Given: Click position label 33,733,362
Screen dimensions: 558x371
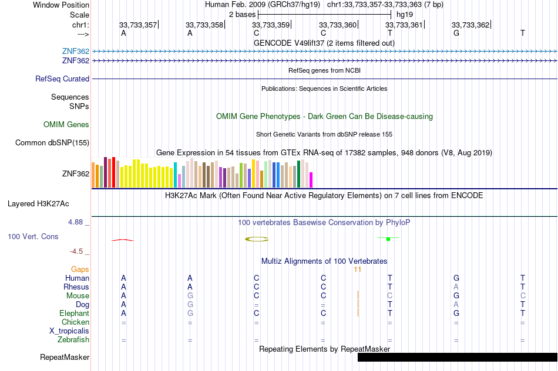Looking at the screenshot, I should coord(470,25).
